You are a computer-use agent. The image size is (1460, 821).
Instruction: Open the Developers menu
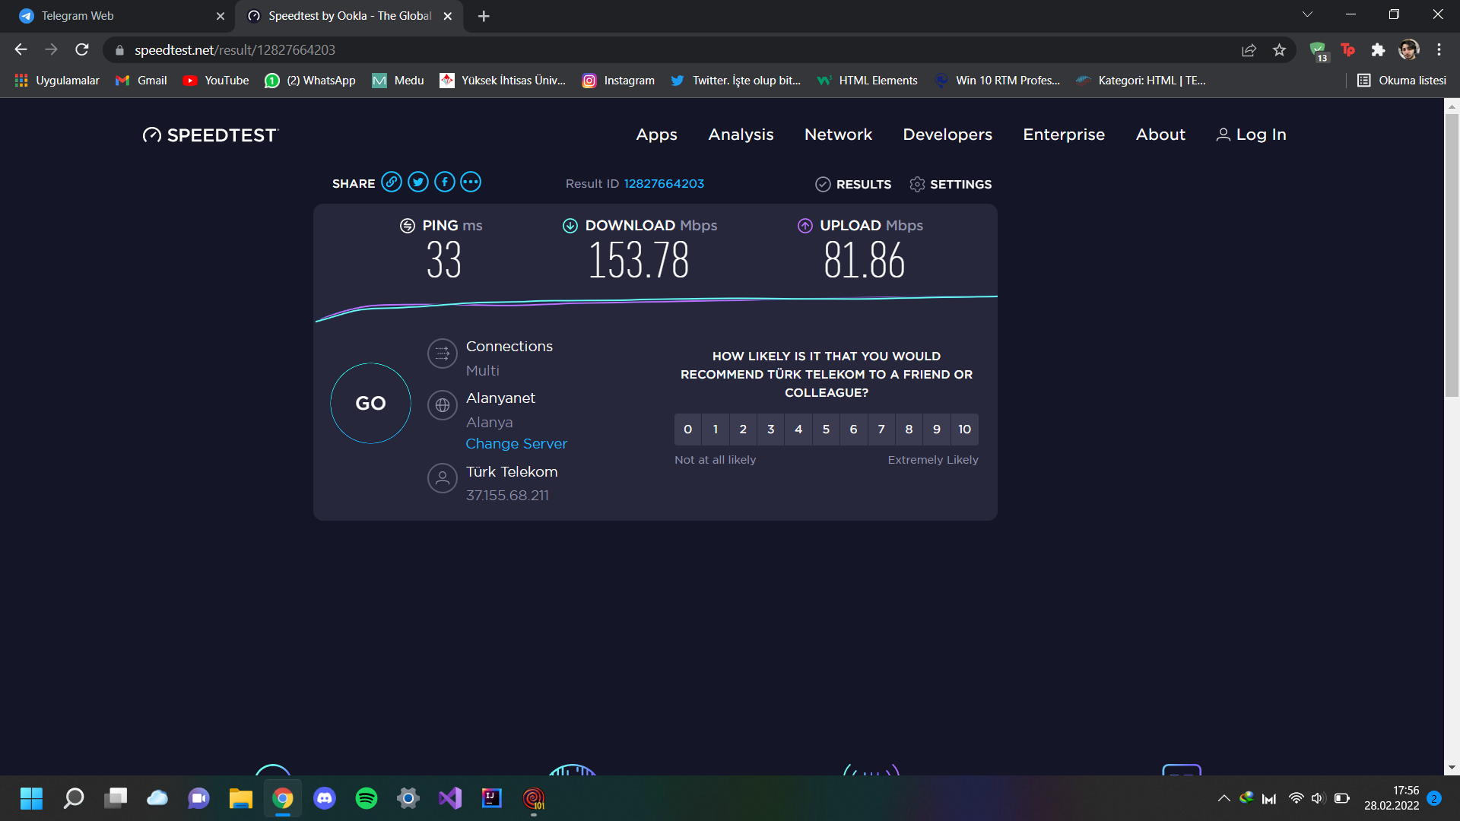[947, 135]
